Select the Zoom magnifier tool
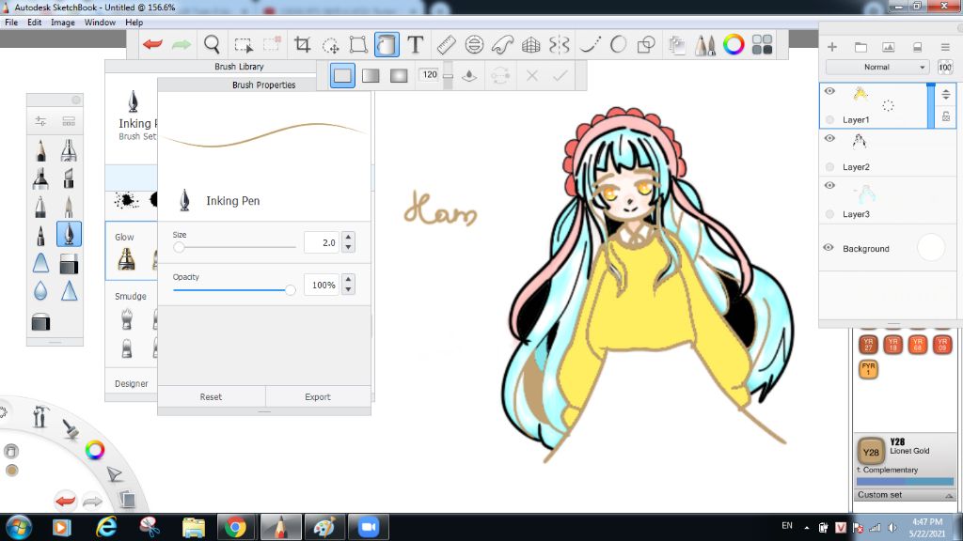The image size is (963, 541). point(212,44)
